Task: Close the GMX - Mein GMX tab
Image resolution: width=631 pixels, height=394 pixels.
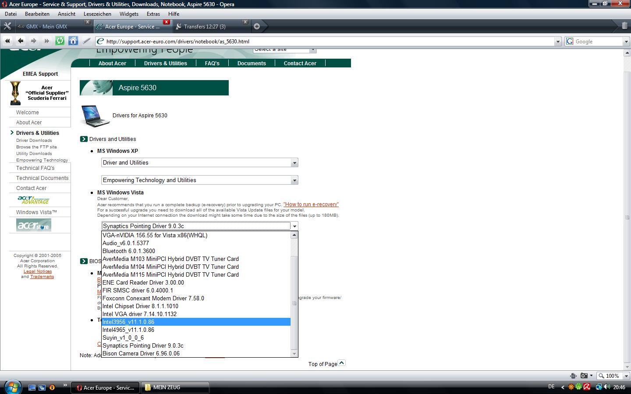Action: [87, 22]
